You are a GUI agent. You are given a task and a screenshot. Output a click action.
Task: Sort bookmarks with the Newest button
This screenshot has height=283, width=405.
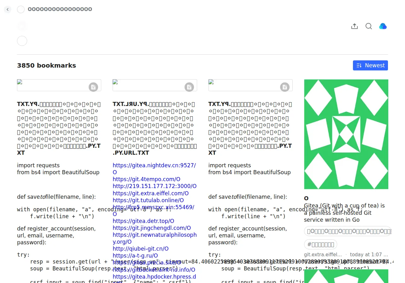point(370,65)
